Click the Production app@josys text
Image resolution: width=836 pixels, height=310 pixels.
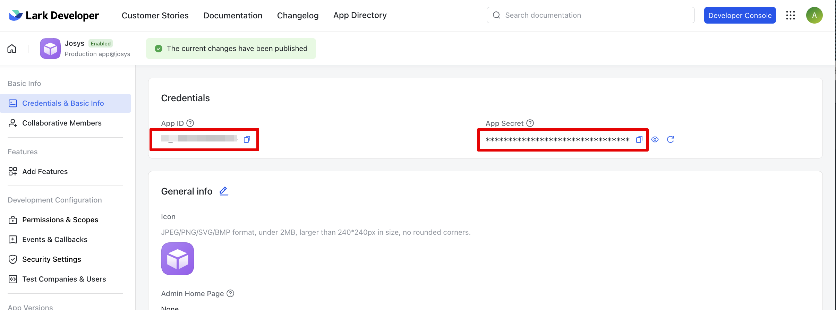pos(97,54)
